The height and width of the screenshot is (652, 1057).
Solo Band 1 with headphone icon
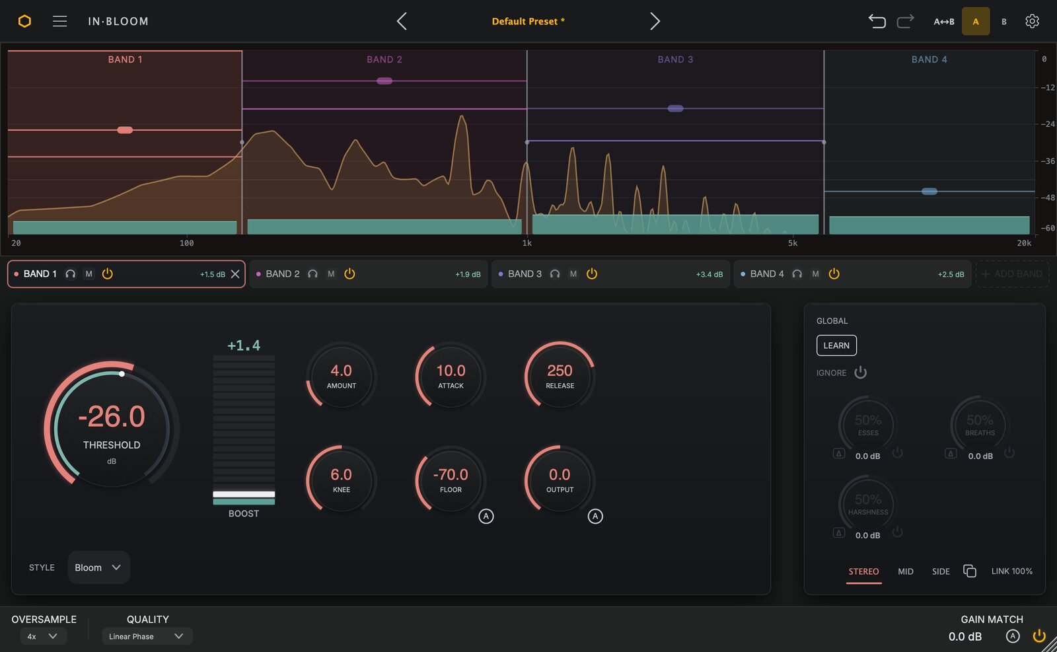[70, 274]
